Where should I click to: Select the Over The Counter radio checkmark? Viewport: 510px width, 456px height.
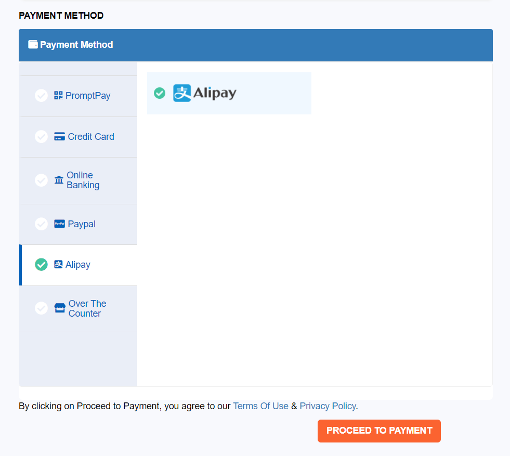(x=41, y=308)
